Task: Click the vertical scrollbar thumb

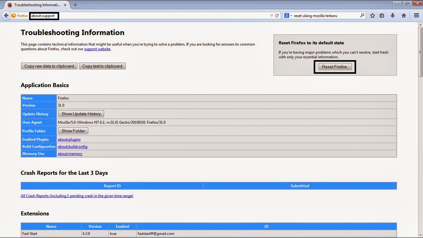Action: pyautogui.click(x=420, y=52)
